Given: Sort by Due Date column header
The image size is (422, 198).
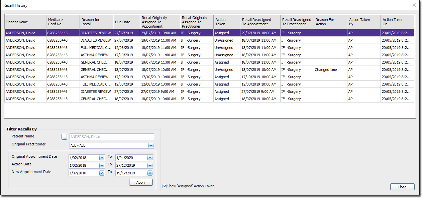Looking at the screenshot, I should 126,22.
